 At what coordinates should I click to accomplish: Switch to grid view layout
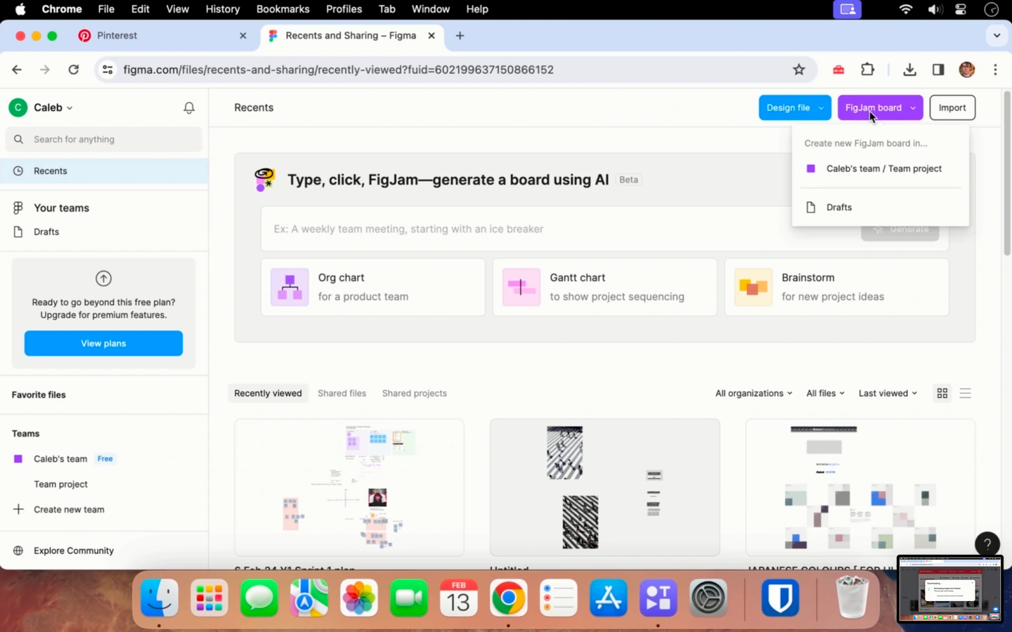point(942,393)
